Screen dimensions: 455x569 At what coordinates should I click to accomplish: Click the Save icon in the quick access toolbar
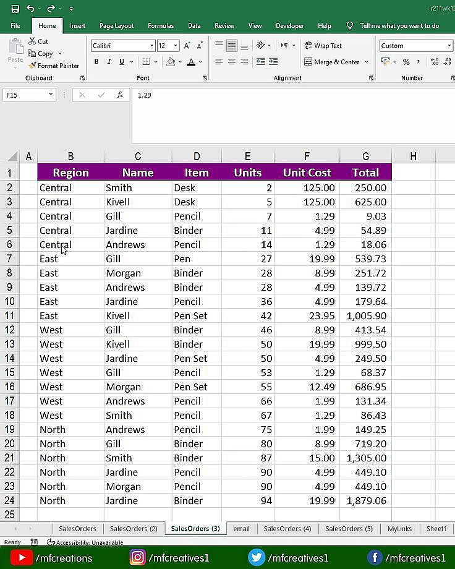[x=15, y=9]
